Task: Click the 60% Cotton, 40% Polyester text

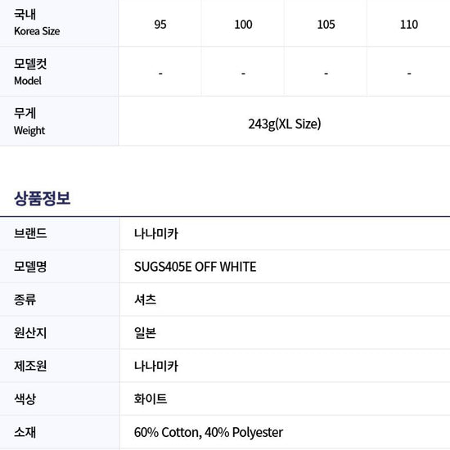Action: (209, 432)
